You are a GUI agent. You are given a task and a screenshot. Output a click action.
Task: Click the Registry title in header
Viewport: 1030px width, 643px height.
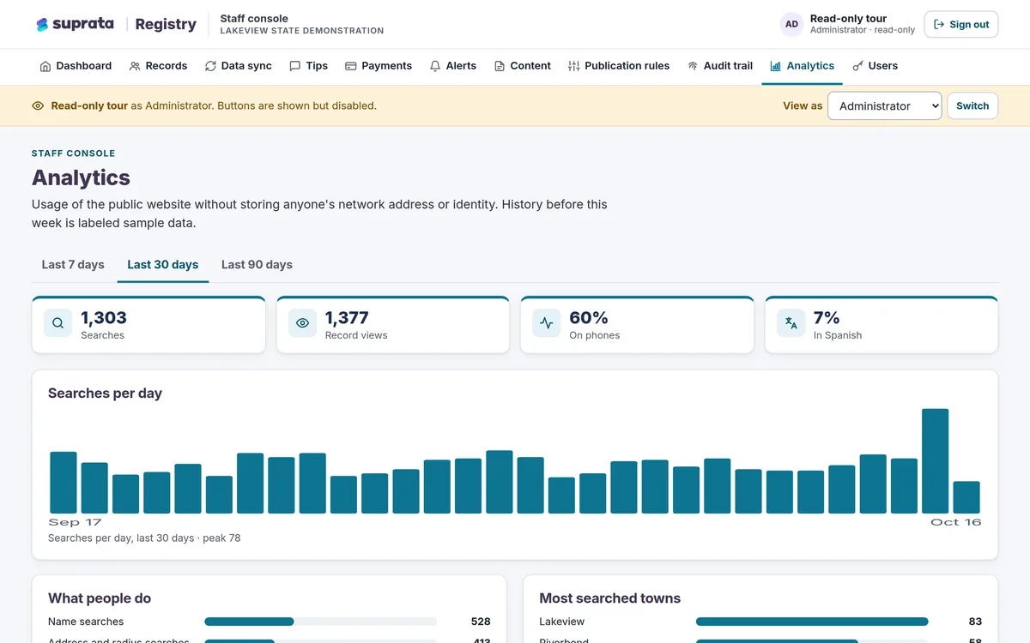tap(166, 24)
